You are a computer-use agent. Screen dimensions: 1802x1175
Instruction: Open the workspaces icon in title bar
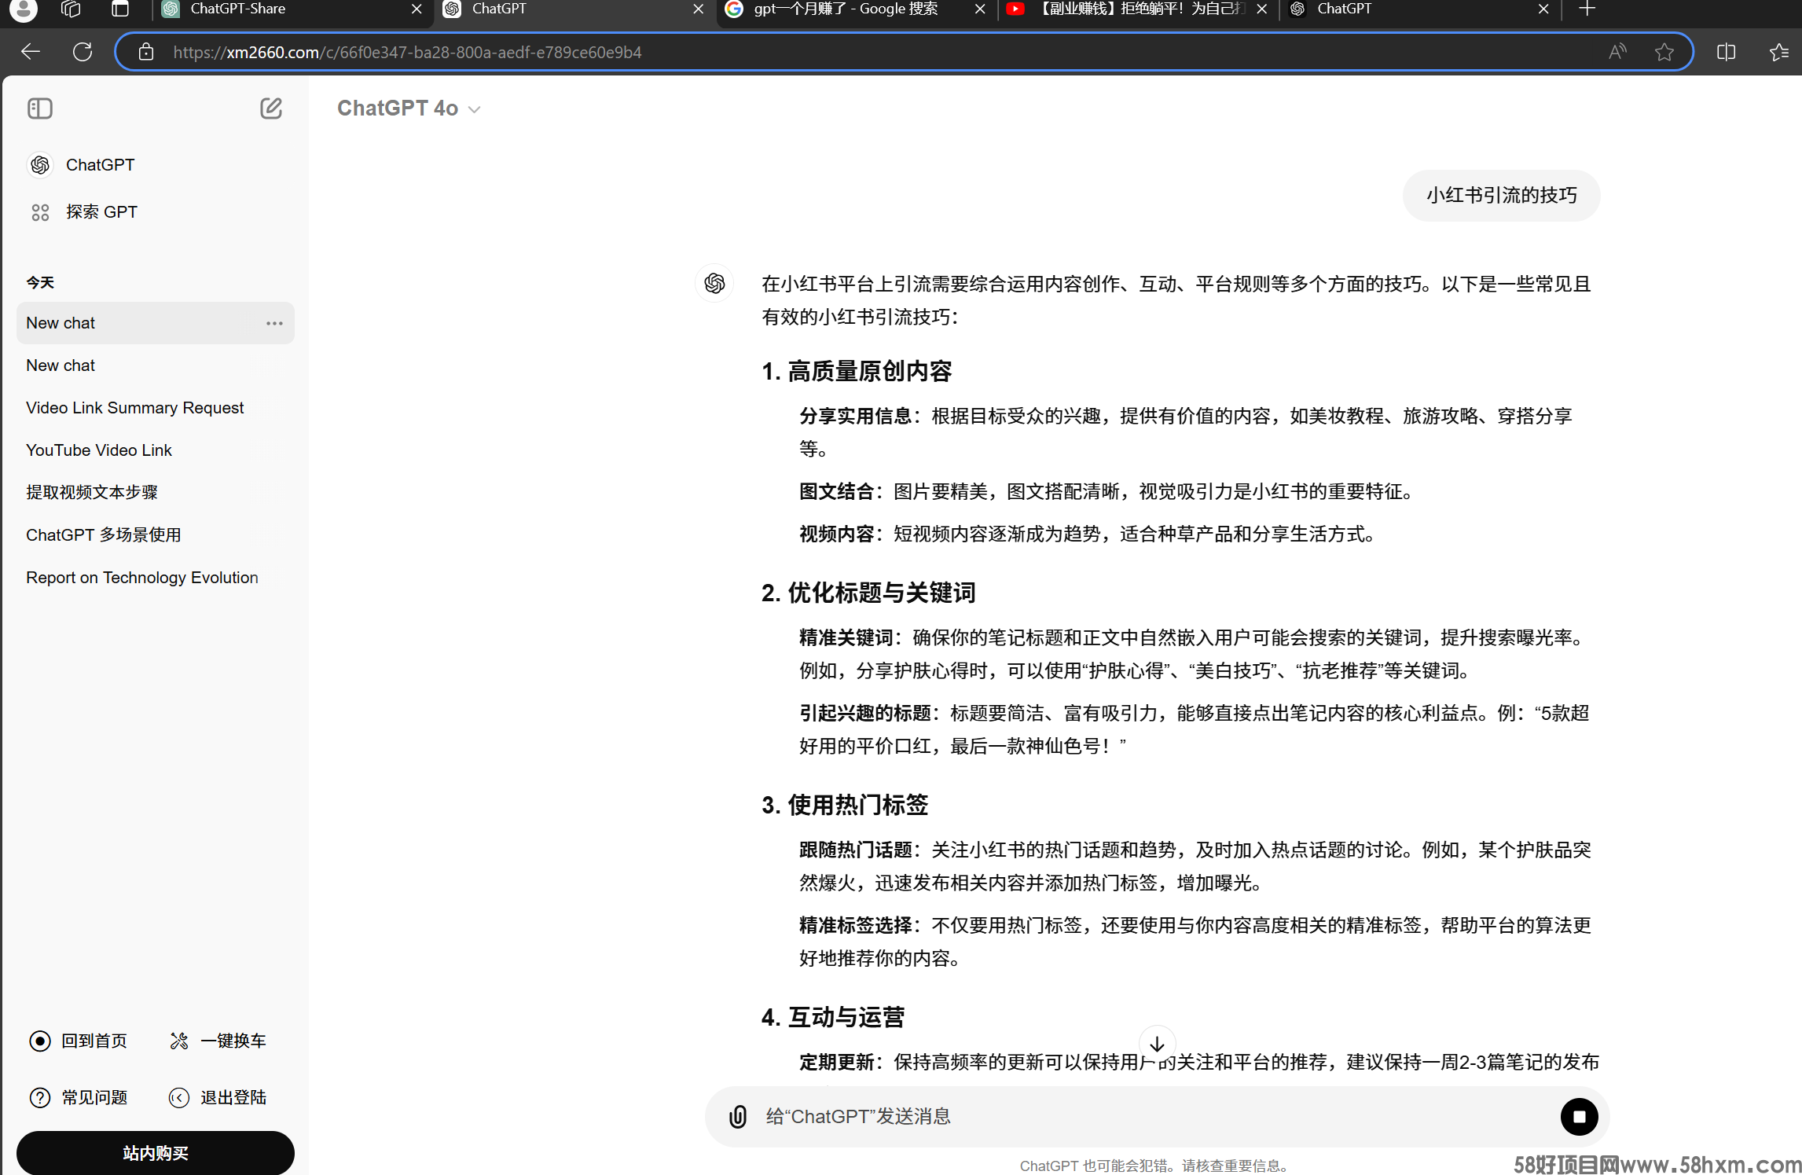click(72, 9)
